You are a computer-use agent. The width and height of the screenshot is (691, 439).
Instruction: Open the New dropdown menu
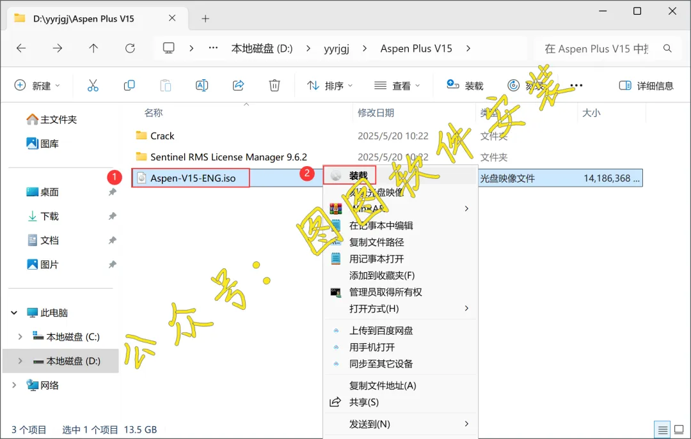[38, 86]
